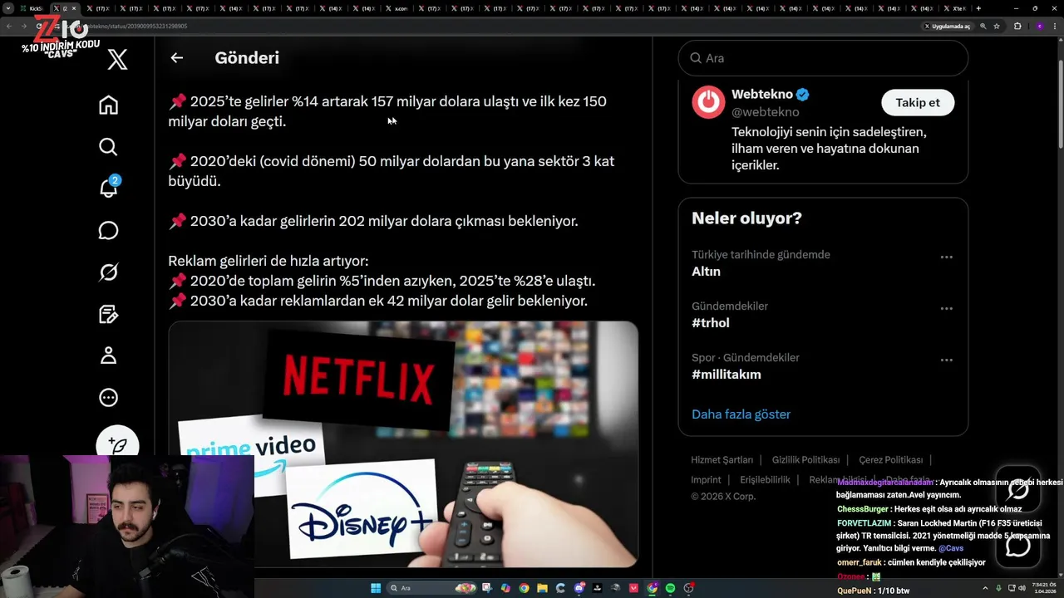Image resolution: width=1064 pixels, height=598 pixels.
Task: Open Notifications bell with 2 badge
Action: coord(109,188)
